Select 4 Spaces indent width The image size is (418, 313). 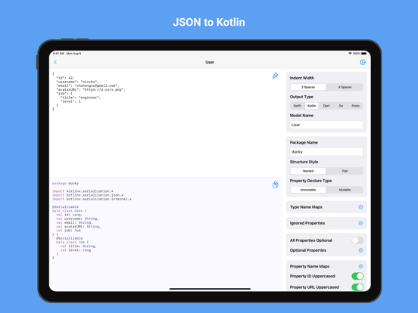click(345, 87)
